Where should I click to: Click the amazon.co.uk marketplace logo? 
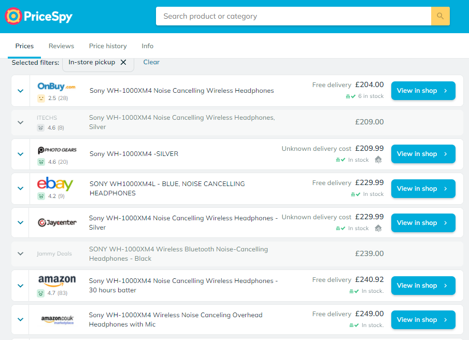pos(58,319)
